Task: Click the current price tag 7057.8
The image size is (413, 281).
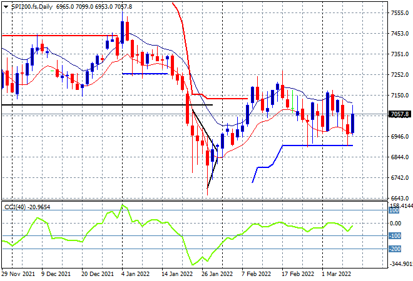Action: click(x=399, y=114)
